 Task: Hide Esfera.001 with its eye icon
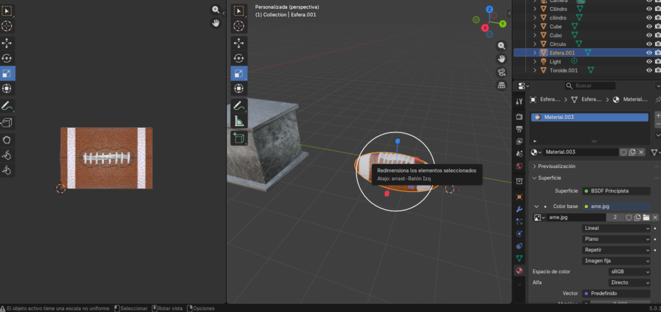[x=649, y=52]
